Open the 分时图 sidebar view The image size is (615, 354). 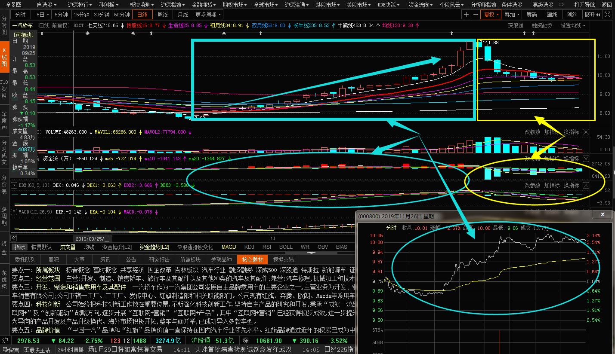pos(4,26)
